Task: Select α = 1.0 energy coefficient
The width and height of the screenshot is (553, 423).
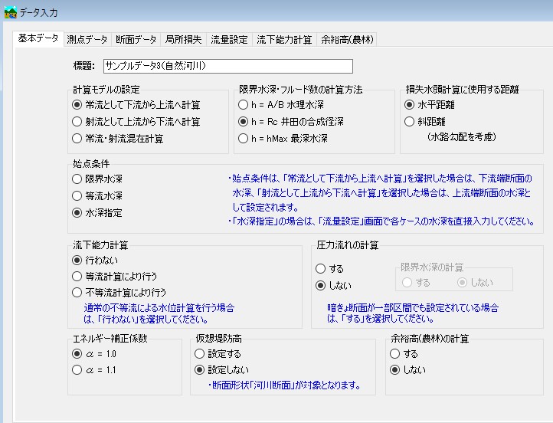Action: coord(93,353)
